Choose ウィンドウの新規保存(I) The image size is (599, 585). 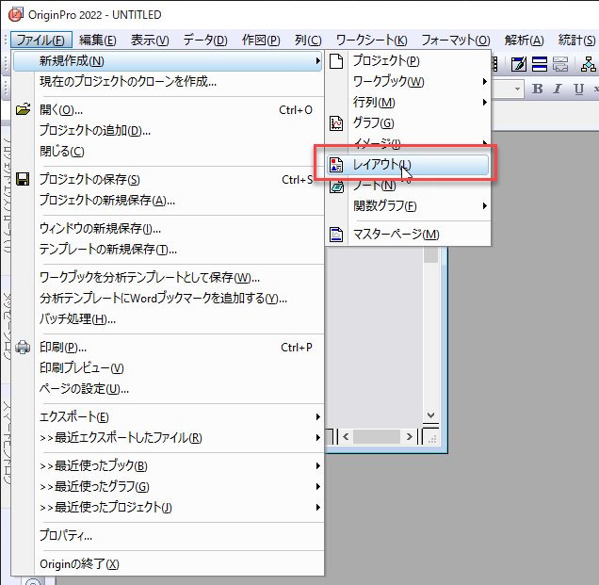tap(168, 229)
